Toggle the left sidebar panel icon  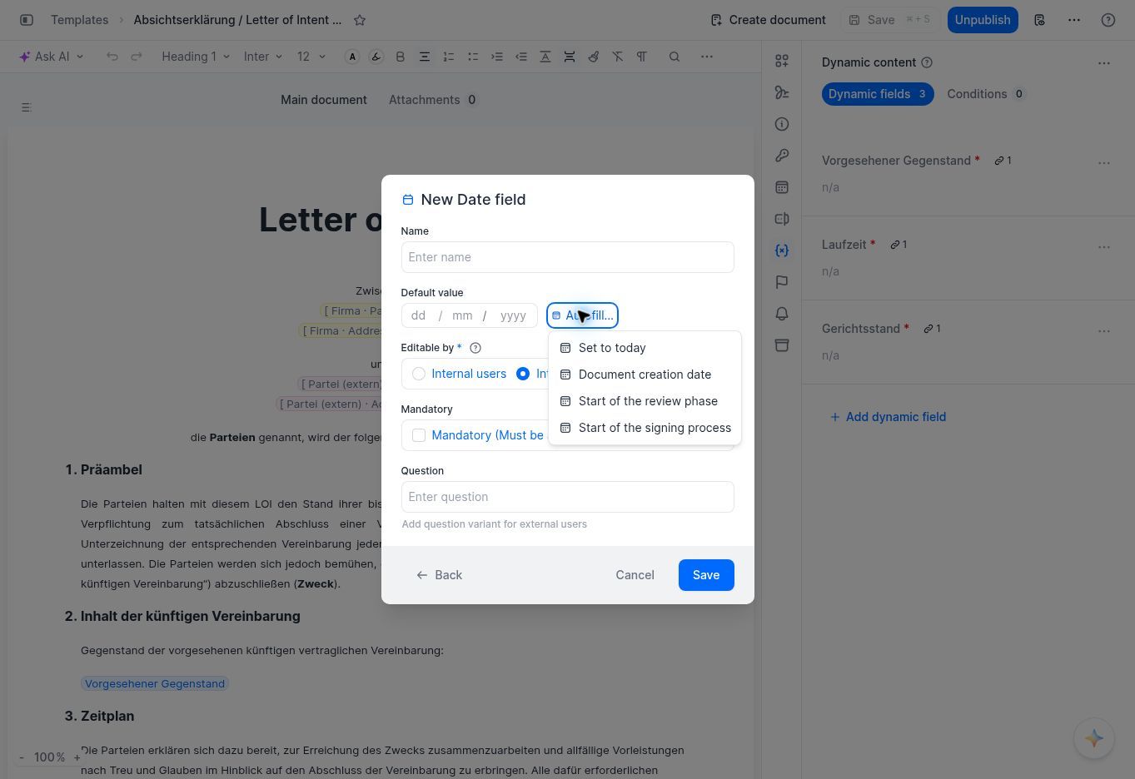click(27, 20)
